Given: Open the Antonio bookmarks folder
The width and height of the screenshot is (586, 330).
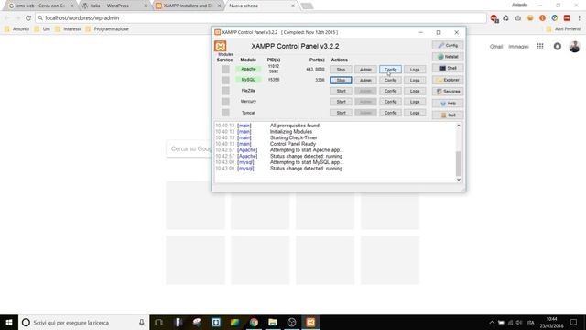Looking at the screenshot, I should click(16, 28).
